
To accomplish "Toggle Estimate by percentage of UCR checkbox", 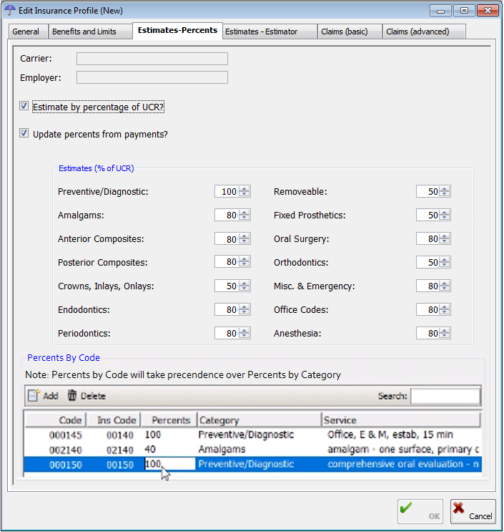I will [24, 107].
